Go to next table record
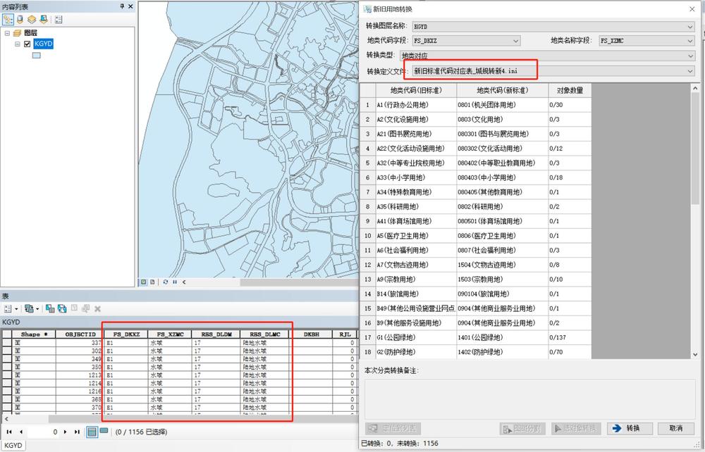 coord(65,432)
